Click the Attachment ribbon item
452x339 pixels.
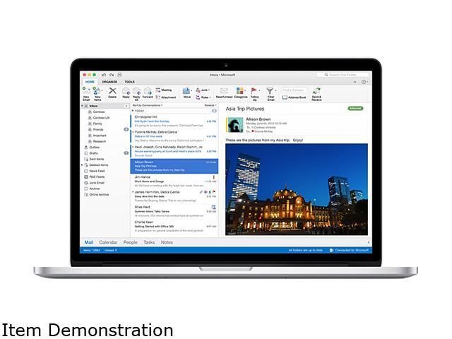(165, 97)
